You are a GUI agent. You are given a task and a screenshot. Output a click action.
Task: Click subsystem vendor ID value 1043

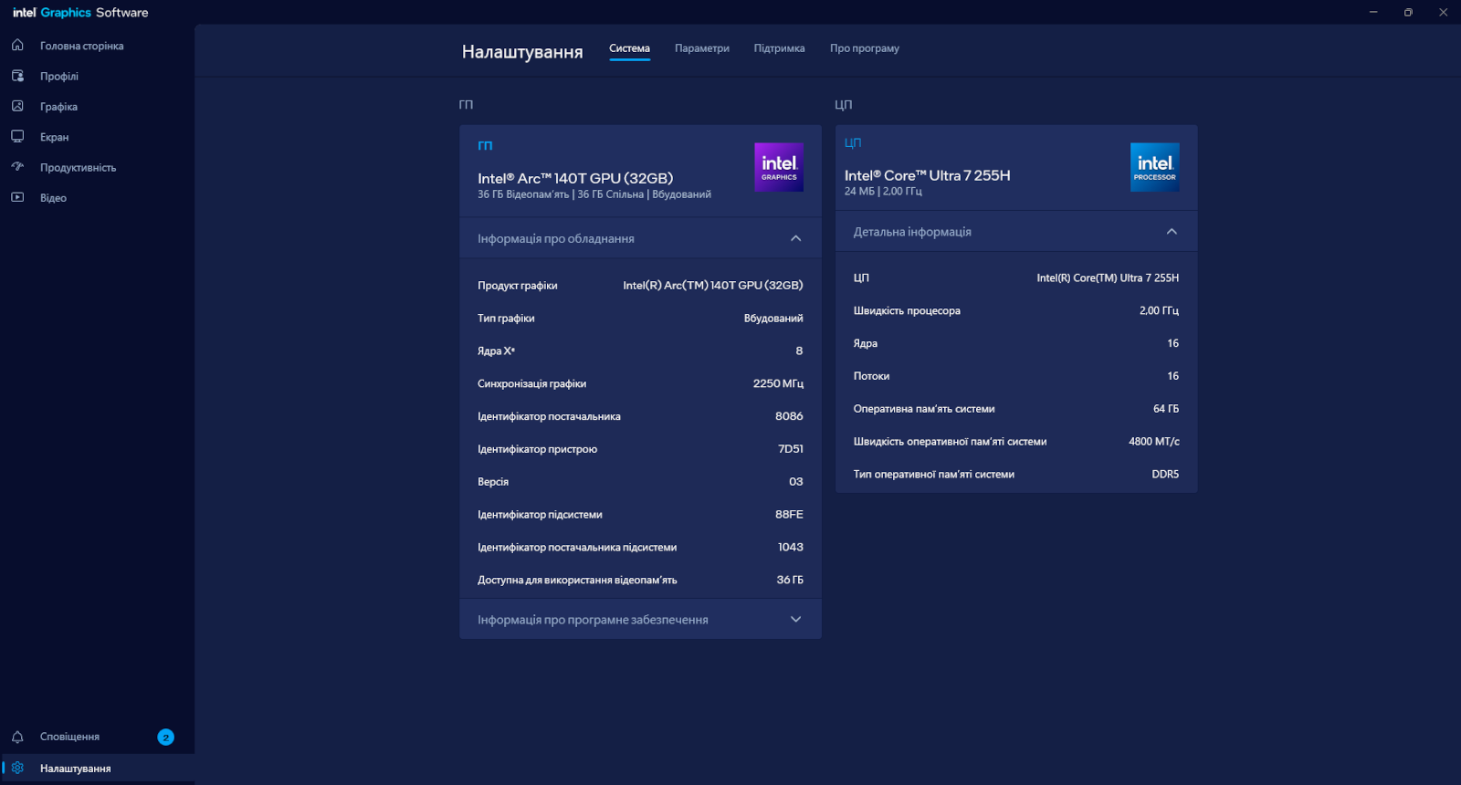pyautogui.click(x=791, y=548)
